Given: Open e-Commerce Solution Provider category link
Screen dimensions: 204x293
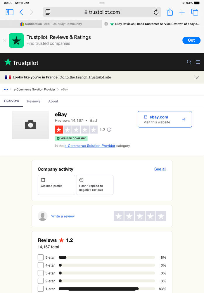Looking at the screenshot, I should [x=90, y=146].
